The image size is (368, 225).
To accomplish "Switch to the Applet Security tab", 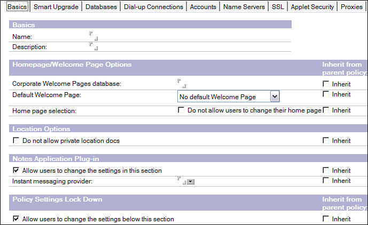I will click(312, 7).
